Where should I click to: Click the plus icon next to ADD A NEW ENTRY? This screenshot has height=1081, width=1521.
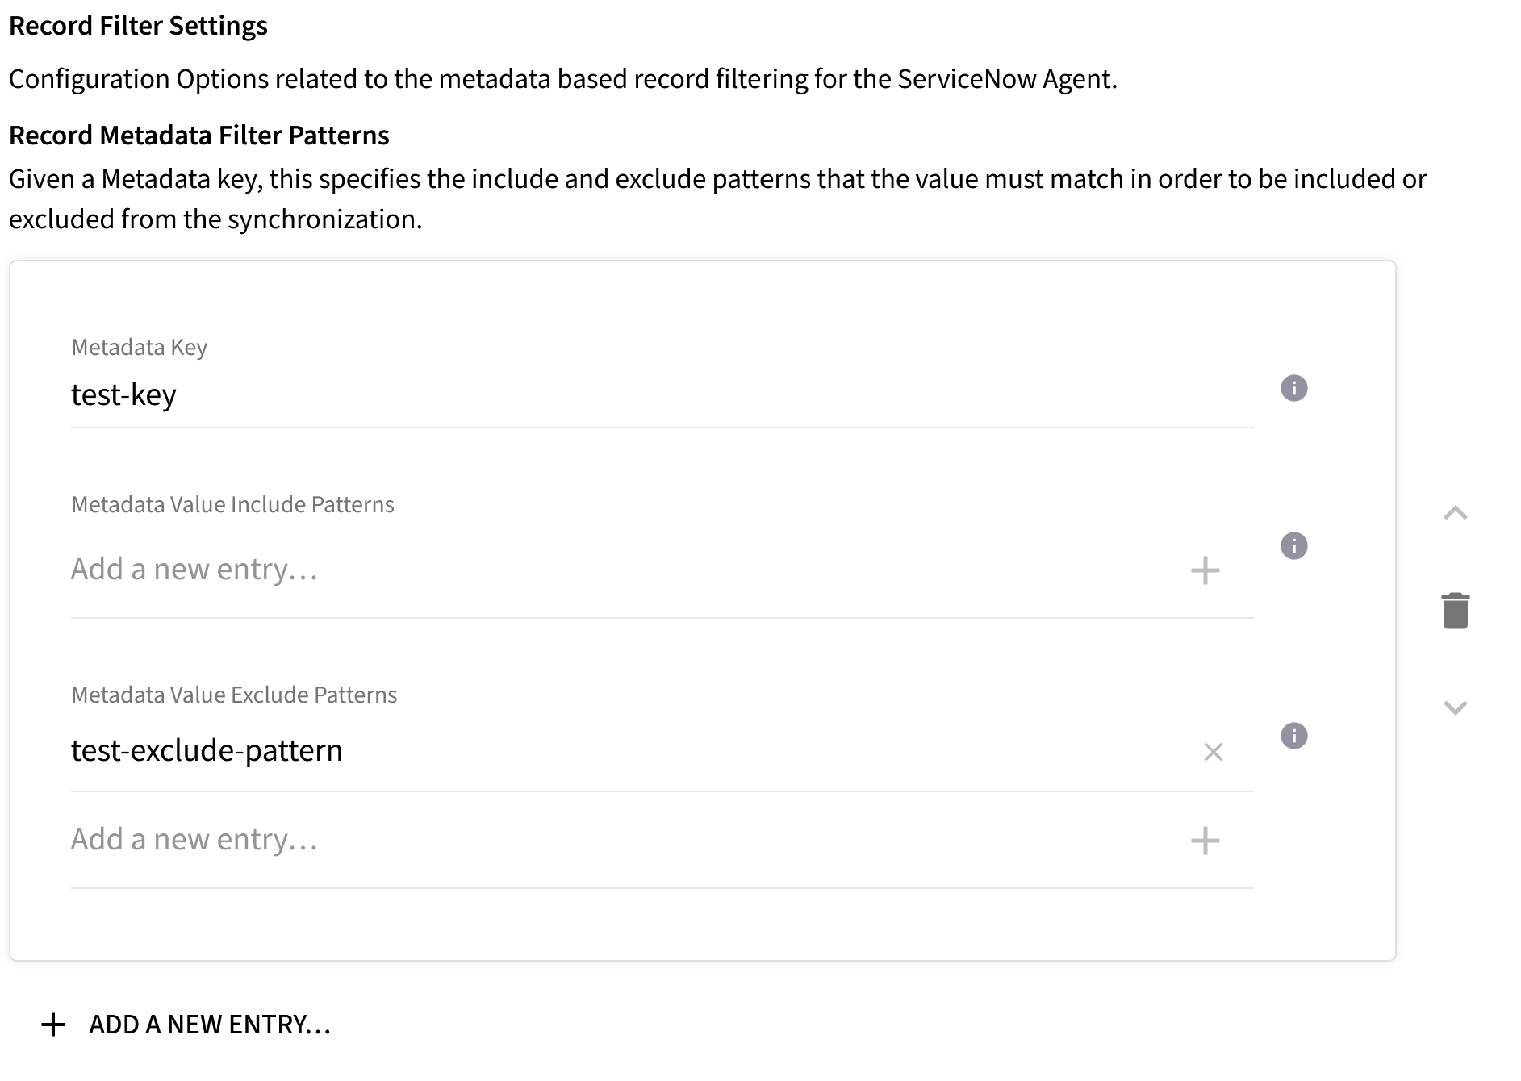coord(52,1023)
